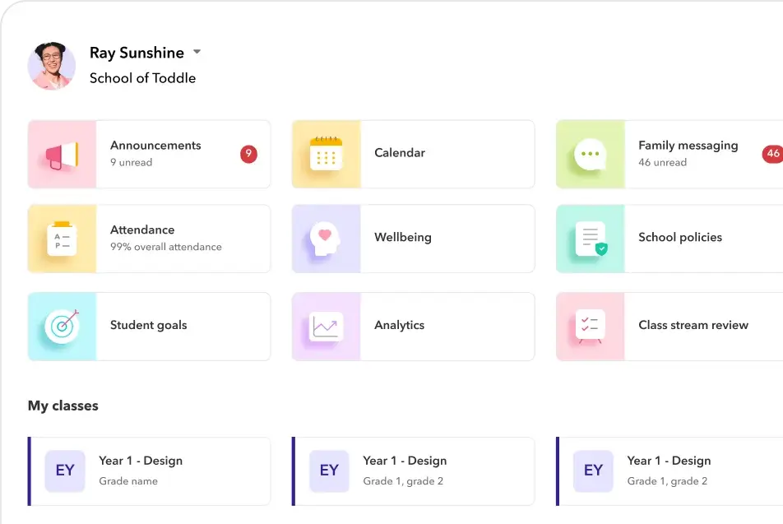Click the Attendance clipboard icon
Image resolution: width=783 pixels, height=524 pixels.
62,239
